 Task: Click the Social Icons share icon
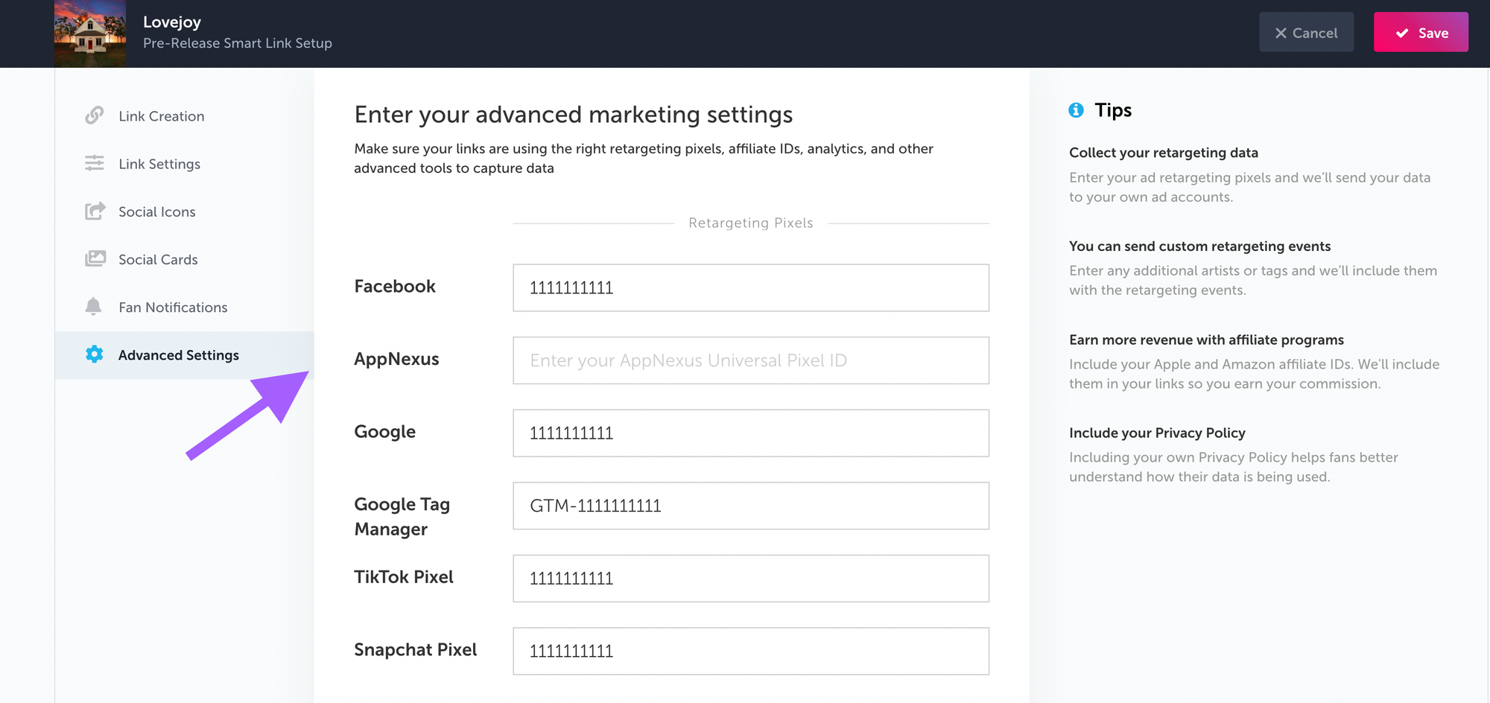95,211
